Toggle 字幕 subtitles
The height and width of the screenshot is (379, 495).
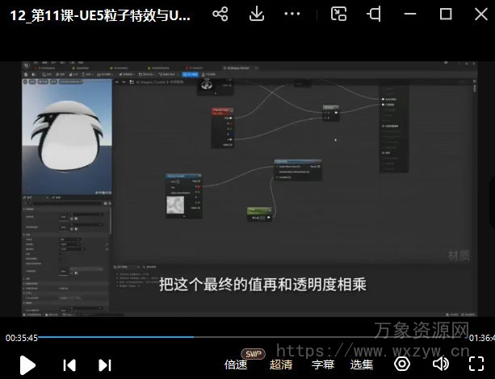tap(323, 364)
